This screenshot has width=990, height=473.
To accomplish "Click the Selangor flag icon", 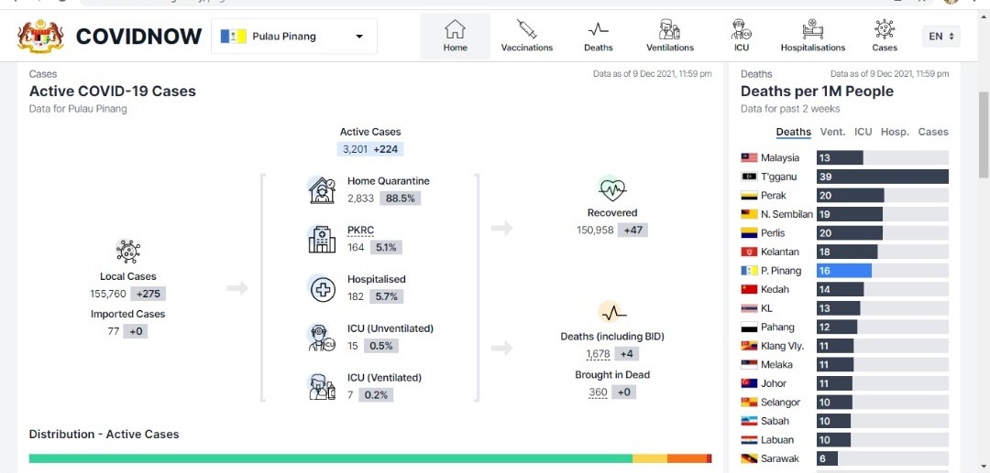I will tap(749, 402).
